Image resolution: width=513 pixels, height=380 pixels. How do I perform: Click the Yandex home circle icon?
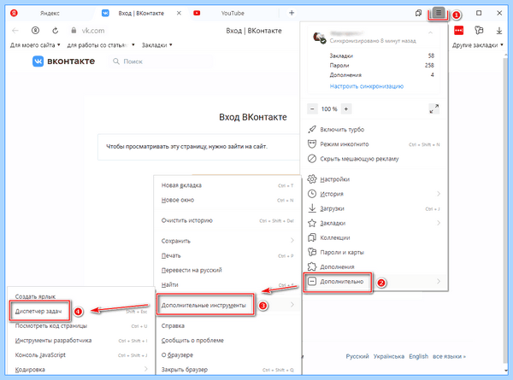coord(35,31)
